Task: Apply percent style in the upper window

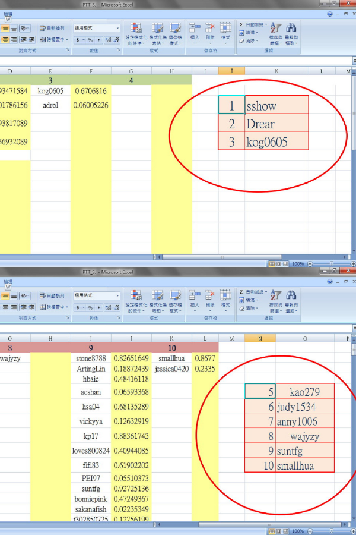Action: point(90,40)
